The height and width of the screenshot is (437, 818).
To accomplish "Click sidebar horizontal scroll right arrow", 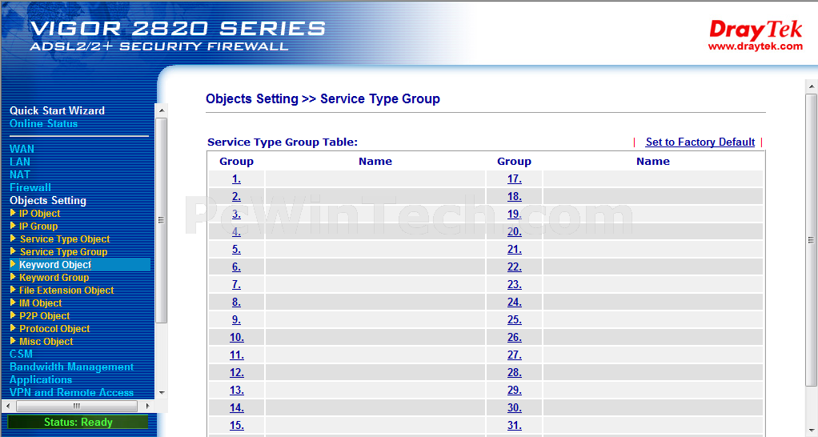I will (147, 406).
